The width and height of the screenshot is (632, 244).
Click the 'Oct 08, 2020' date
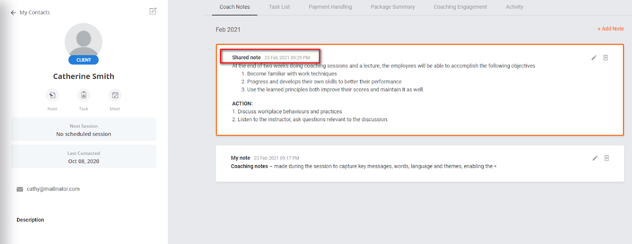[x=84, y=161]
